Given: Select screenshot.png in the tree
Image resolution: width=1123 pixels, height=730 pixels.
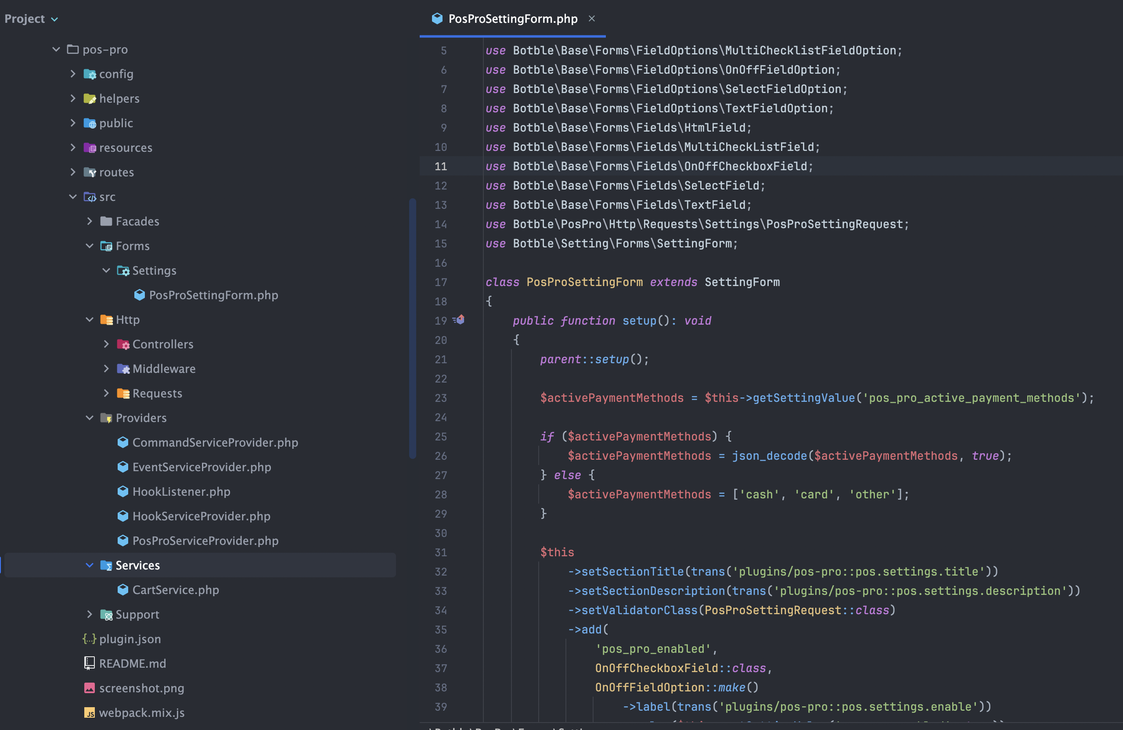Looking at the screenshot, I should coord(141,688).
